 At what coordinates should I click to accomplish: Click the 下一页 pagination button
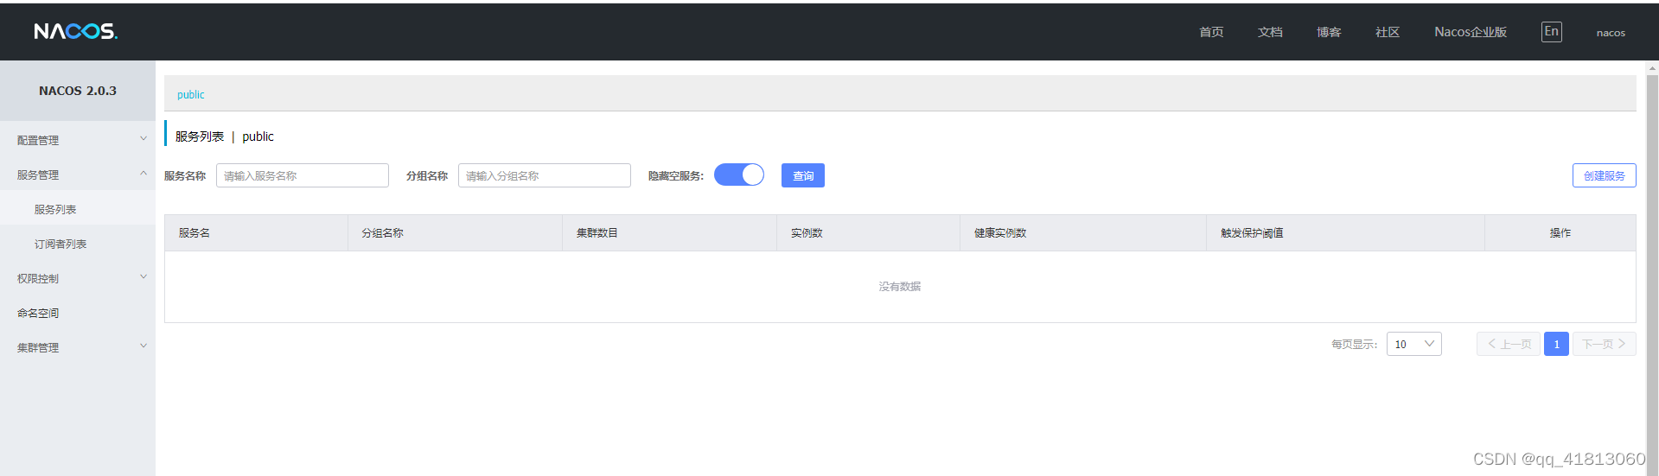coord(1604,344)
